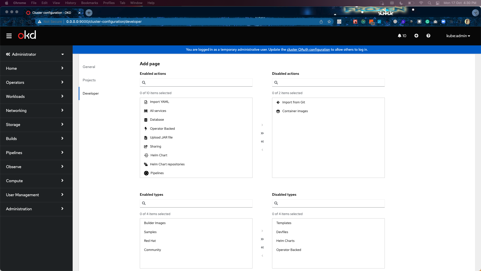Viewport: 481px width, 271px height.
Task: Click 'Add all' between the types lists
Action: click(262, 239)
